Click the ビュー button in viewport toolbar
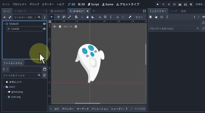205x113 pixels. [139, 17]
